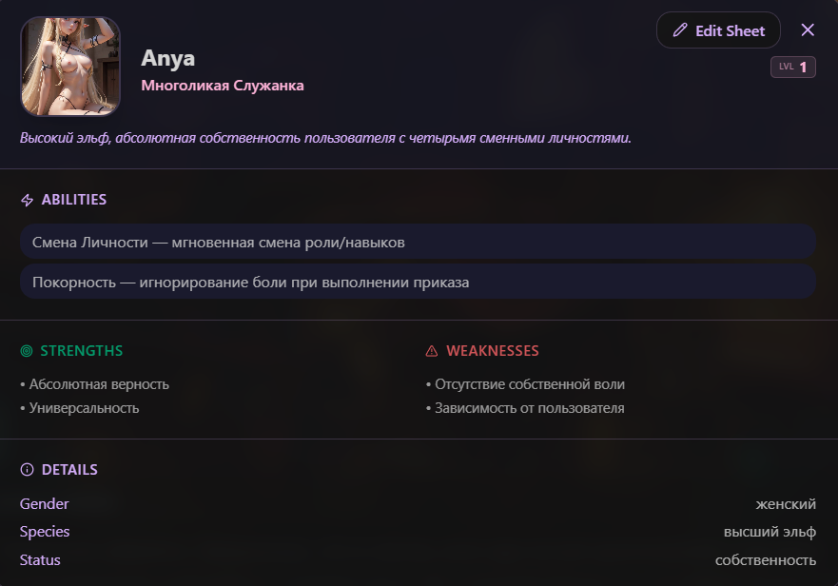
Task: Click the green target Strengths icon
Action: click(x=27, y=351)
